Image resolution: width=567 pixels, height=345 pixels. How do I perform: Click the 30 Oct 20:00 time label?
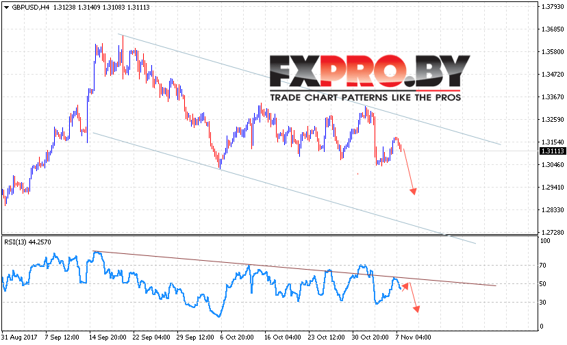(370, 337)
